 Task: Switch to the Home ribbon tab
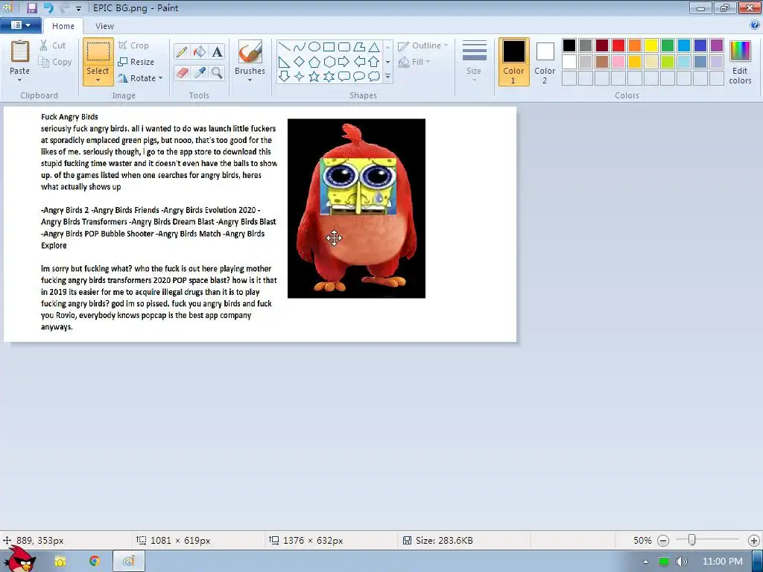coord(63,26)
